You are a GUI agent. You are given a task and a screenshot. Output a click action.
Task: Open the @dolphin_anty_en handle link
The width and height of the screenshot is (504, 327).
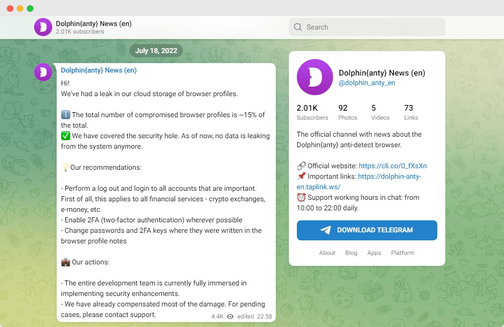coord(367,83)
